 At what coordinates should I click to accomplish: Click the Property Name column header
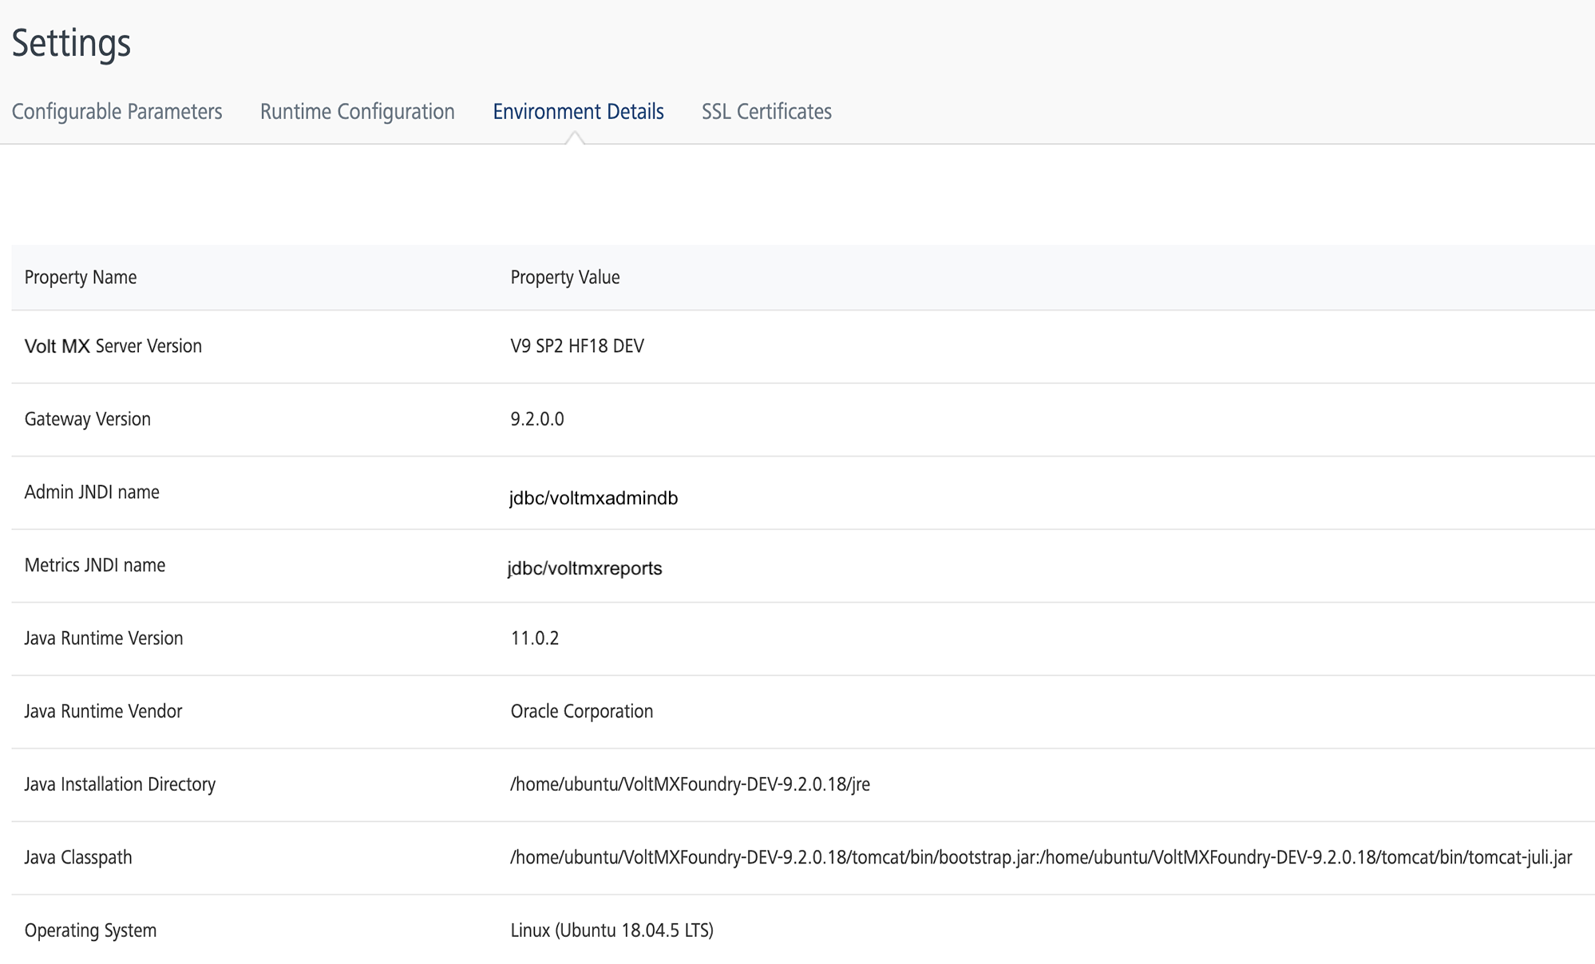pos(81,278)
